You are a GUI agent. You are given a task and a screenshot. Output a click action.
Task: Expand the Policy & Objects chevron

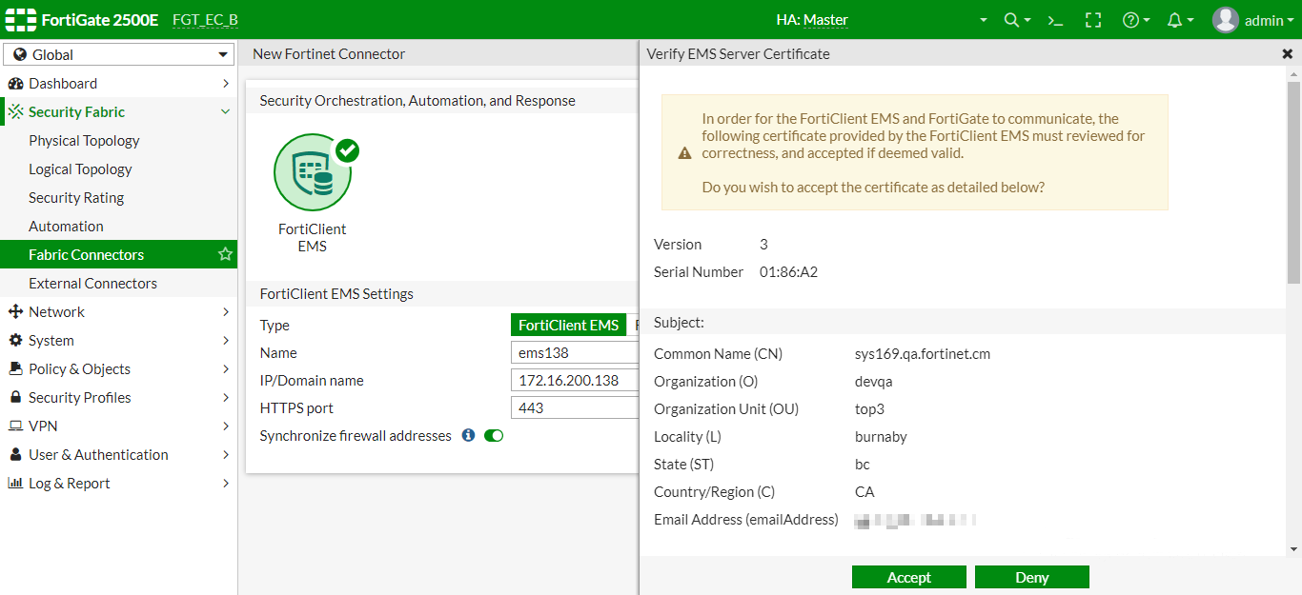226,369
